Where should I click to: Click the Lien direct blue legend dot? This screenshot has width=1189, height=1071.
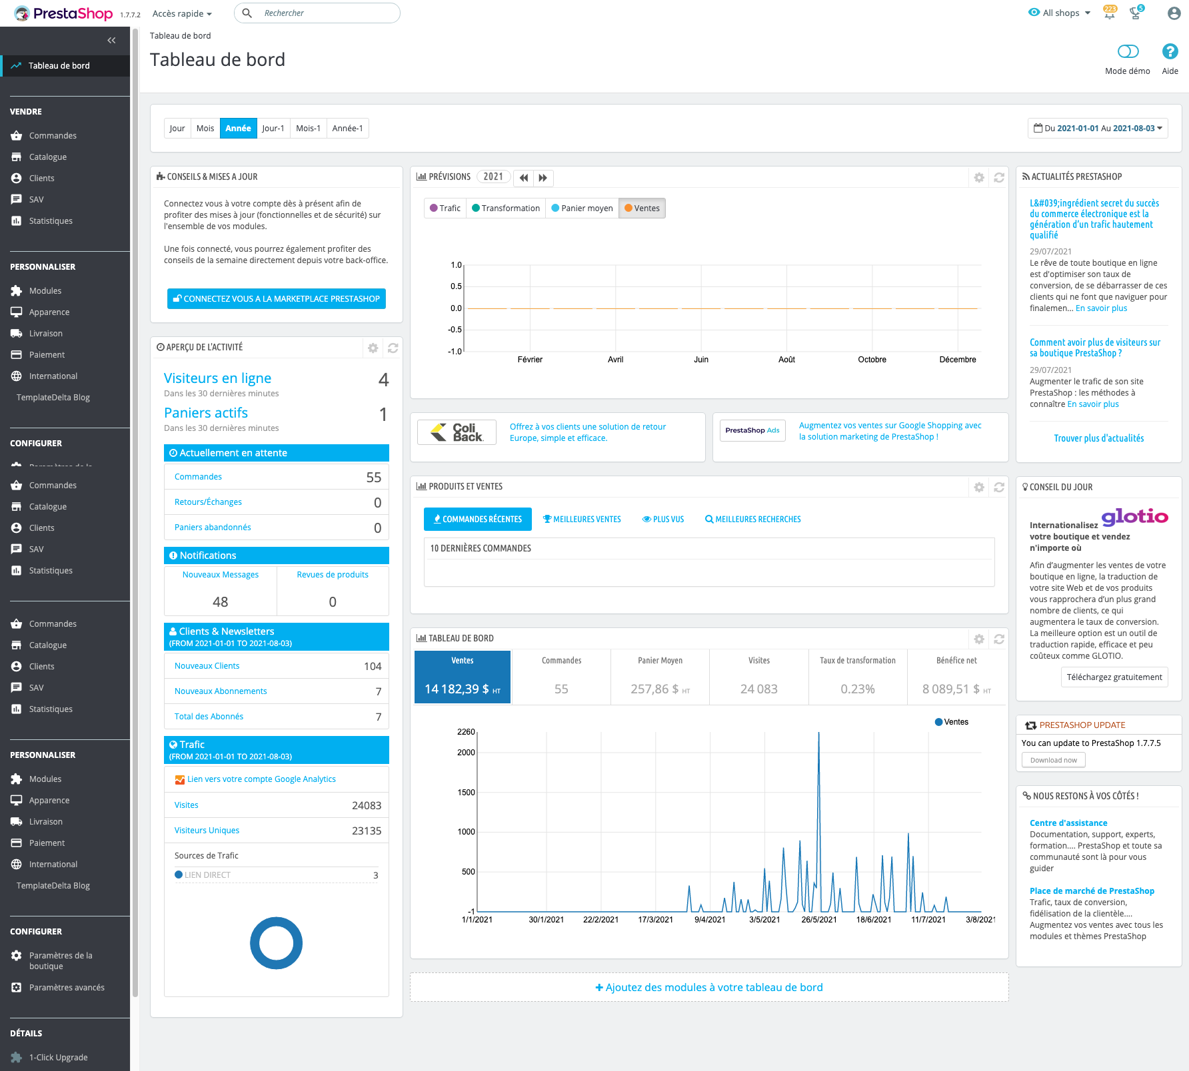click(x=179, y=875)
